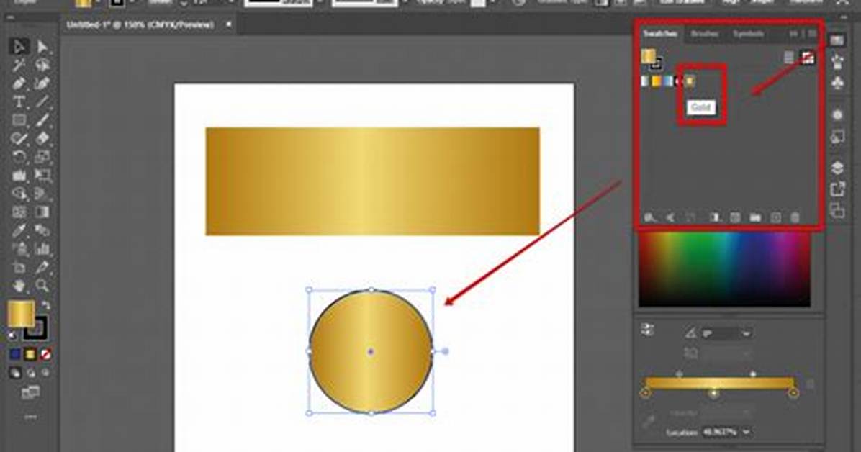Image resolution: width=861 pixels, height=452 pixels.
Task: Activate the Hand tool
Action: 19,286
